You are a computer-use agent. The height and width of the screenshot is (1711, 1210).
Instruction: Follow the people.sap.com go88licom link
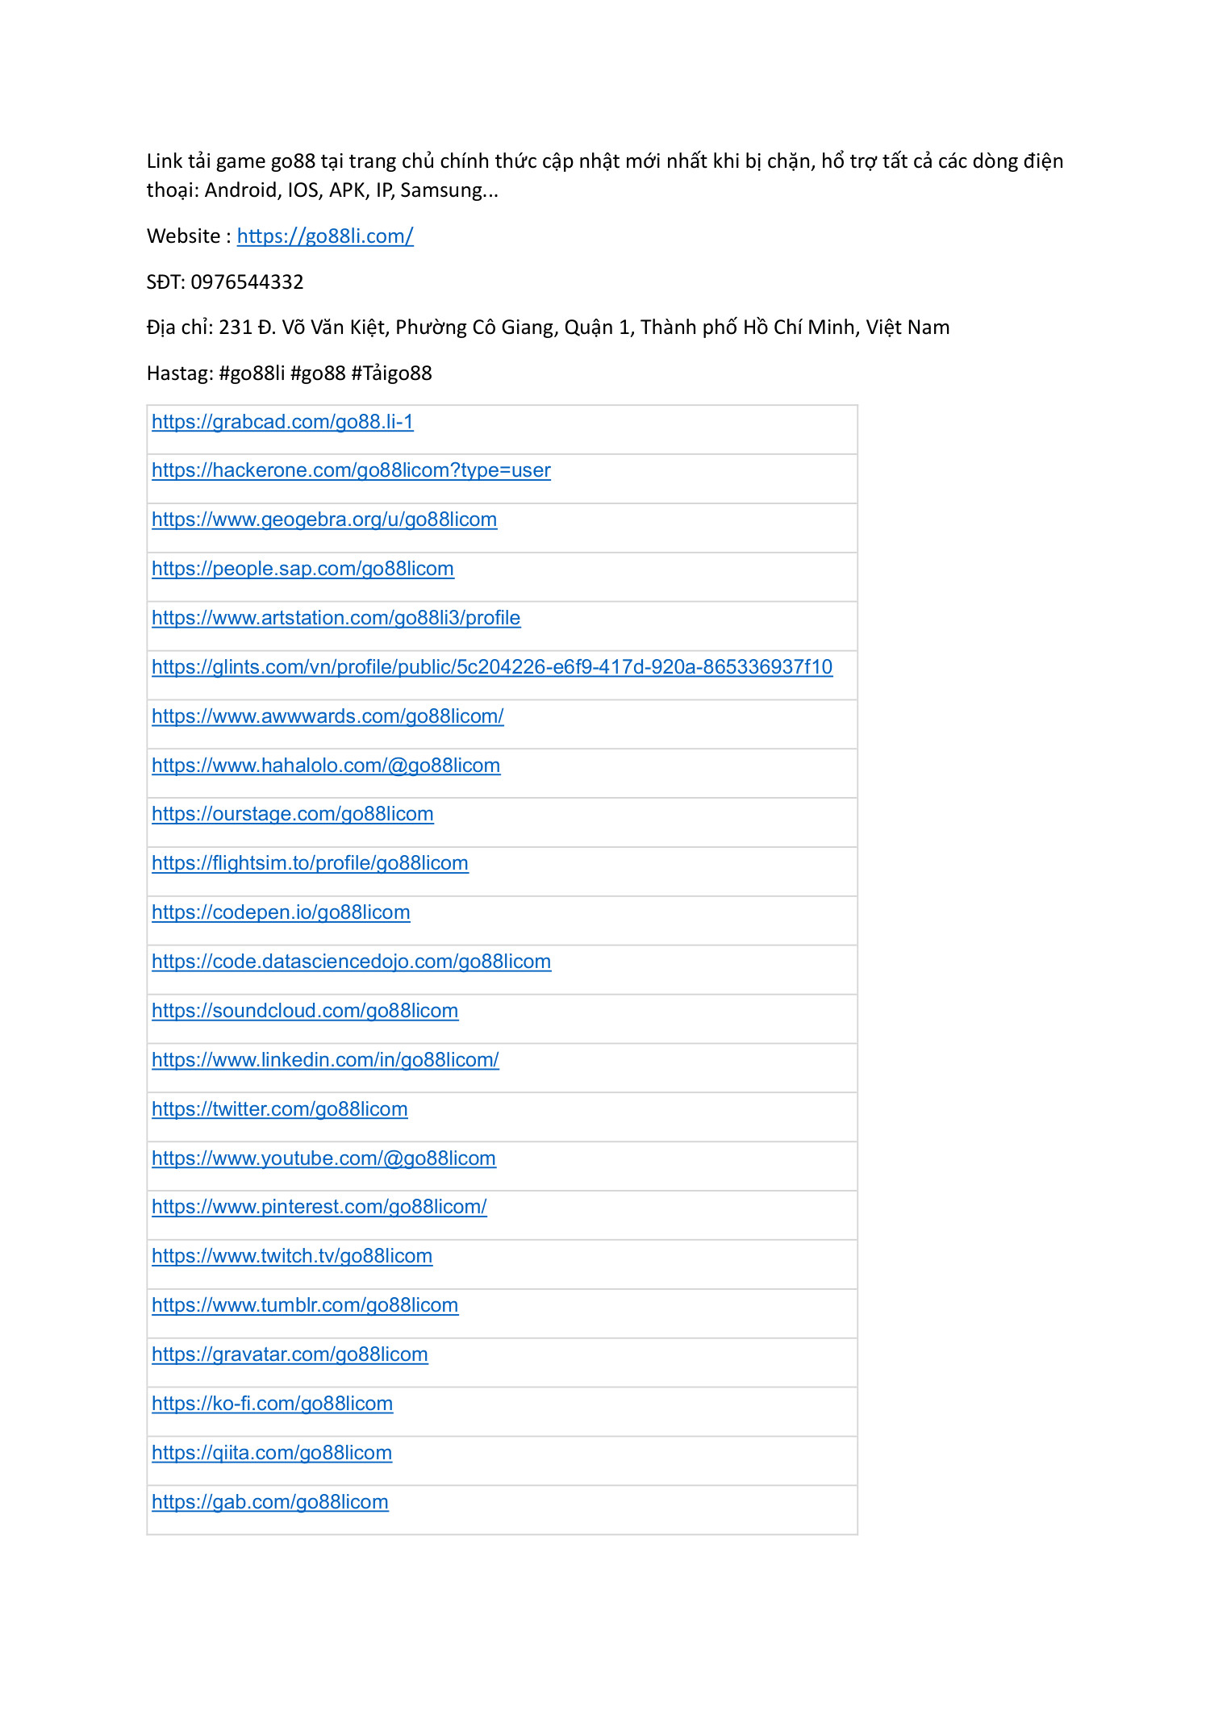(x=302, y=569)
